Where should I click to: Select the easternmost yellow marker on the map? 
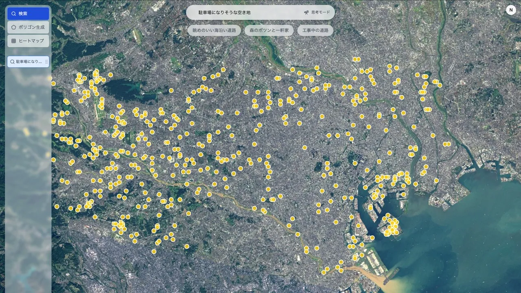coord(449,144)
